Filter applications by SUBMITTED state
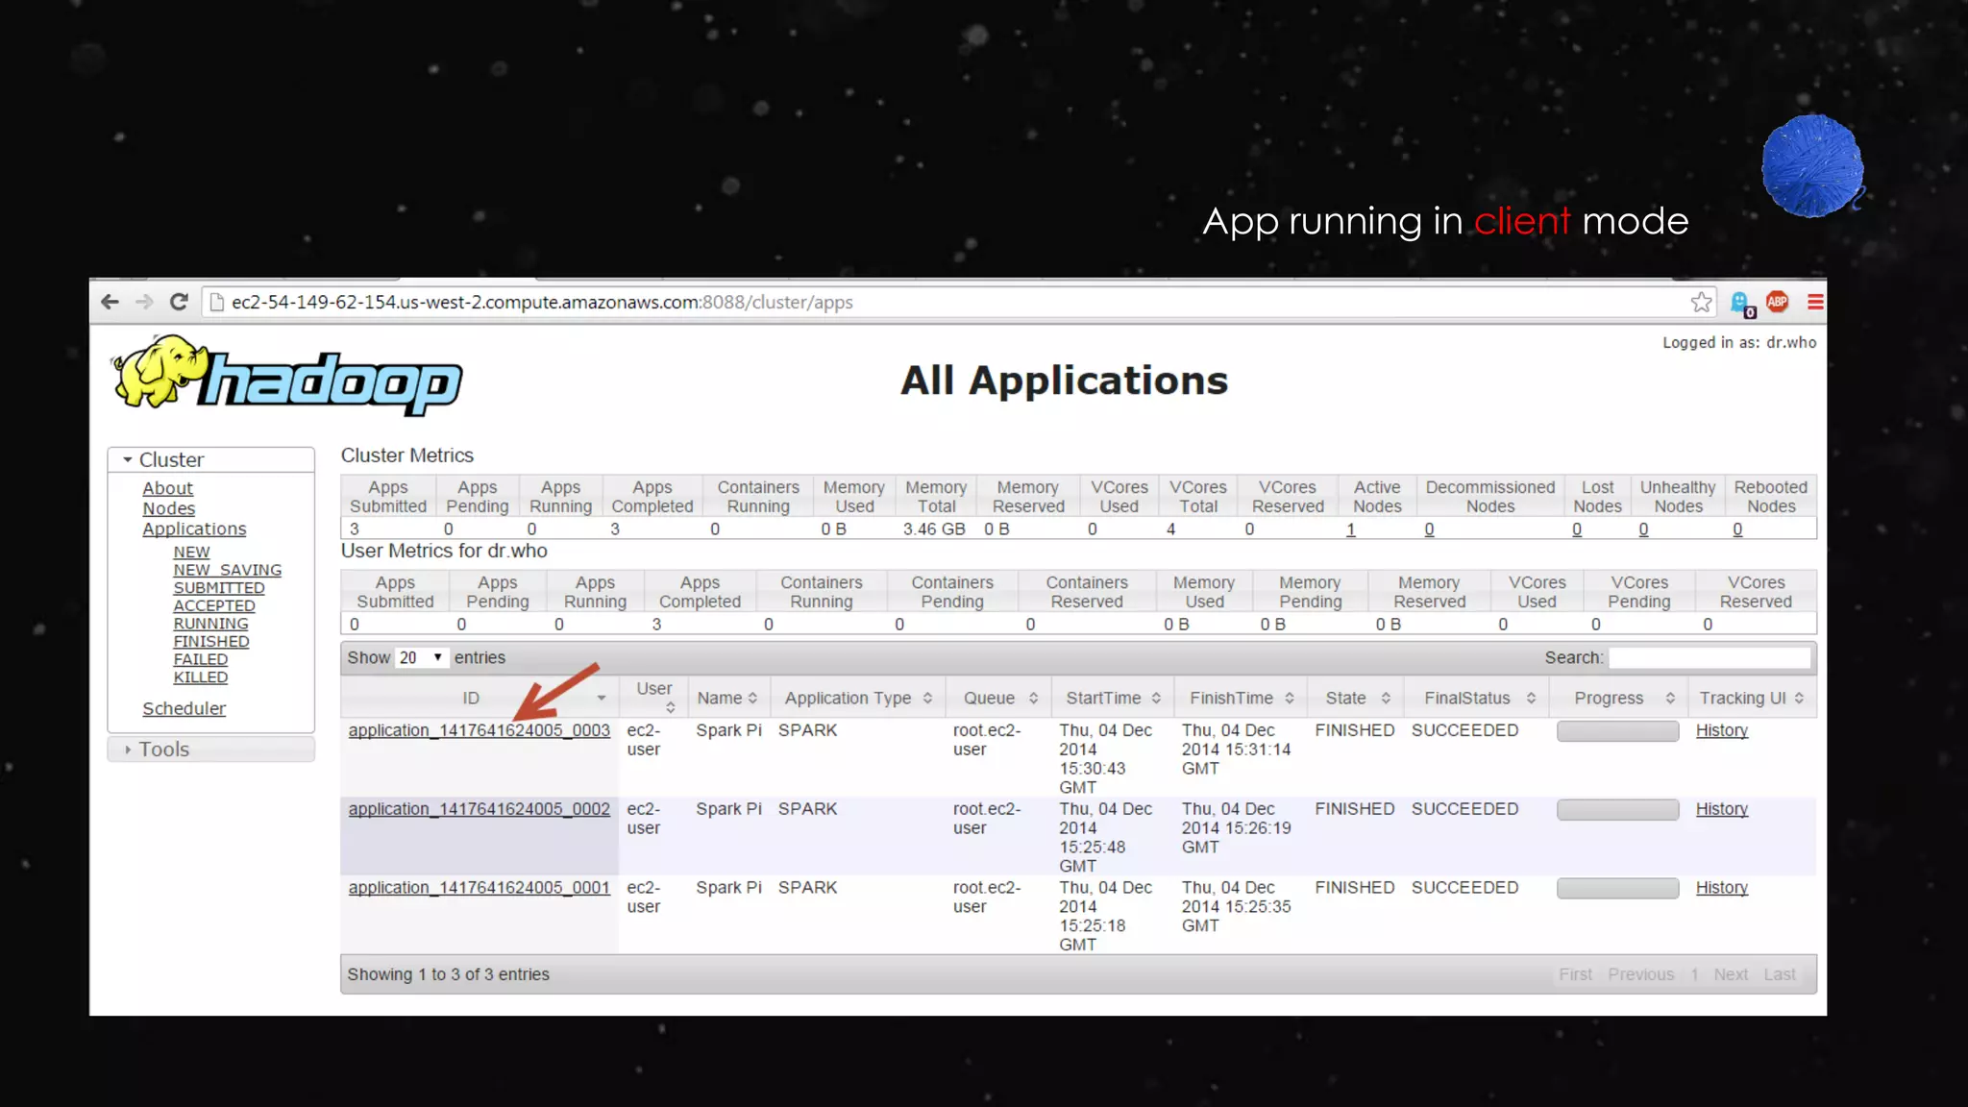 coord(218,588)
